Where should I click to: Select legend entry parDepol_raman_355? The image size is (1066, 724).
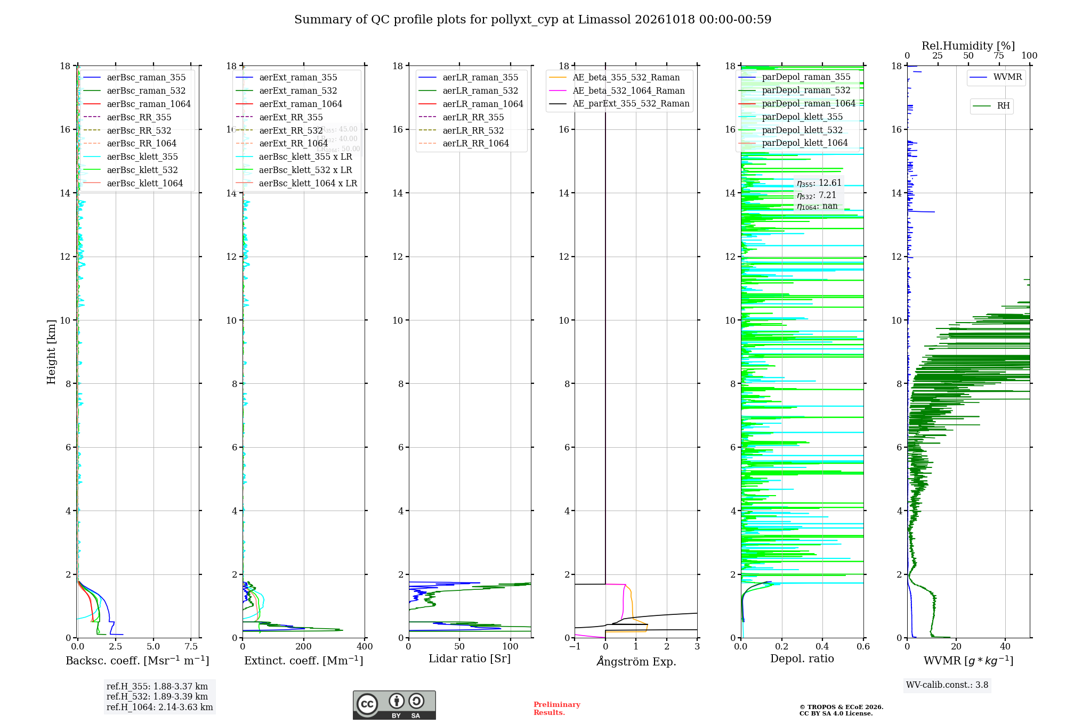[795, 77]
